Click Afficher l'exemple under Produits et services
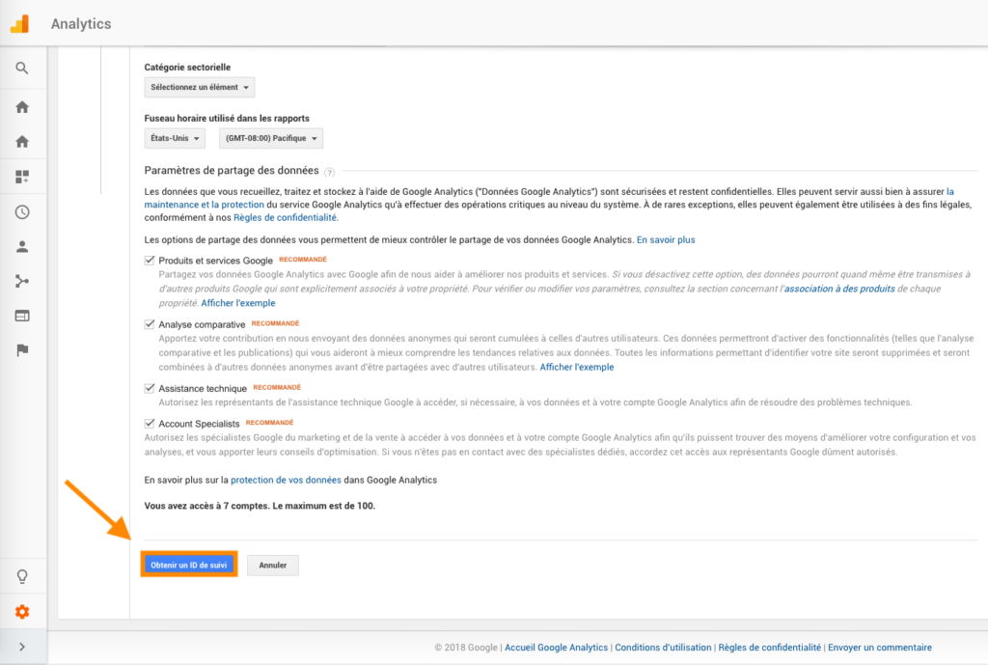988x665 pixels. 238,303
